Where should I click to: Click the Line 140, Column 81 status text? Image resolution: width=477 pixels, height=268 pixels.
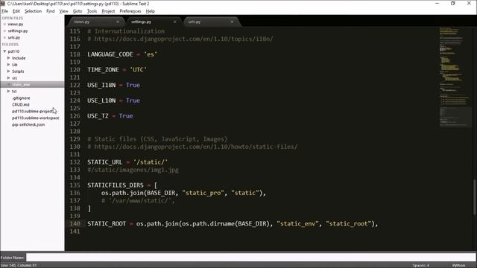tap(19, 265)
